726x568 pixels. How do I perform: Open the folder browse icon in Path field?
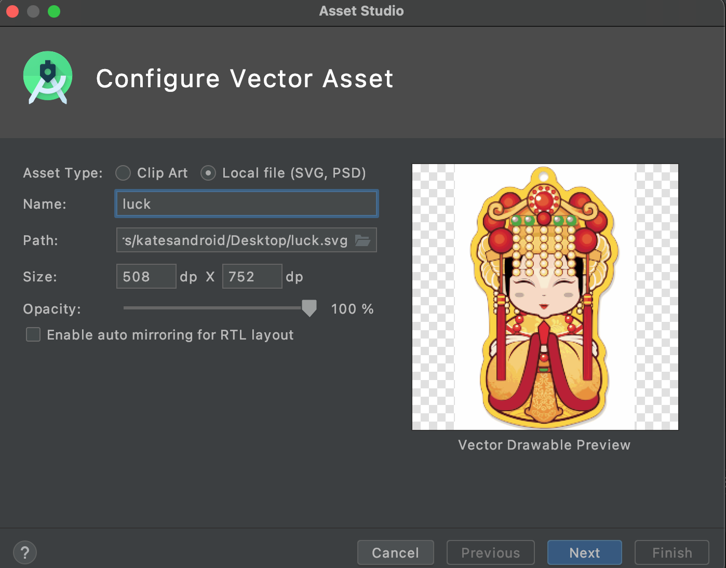(x=362, y=240)
